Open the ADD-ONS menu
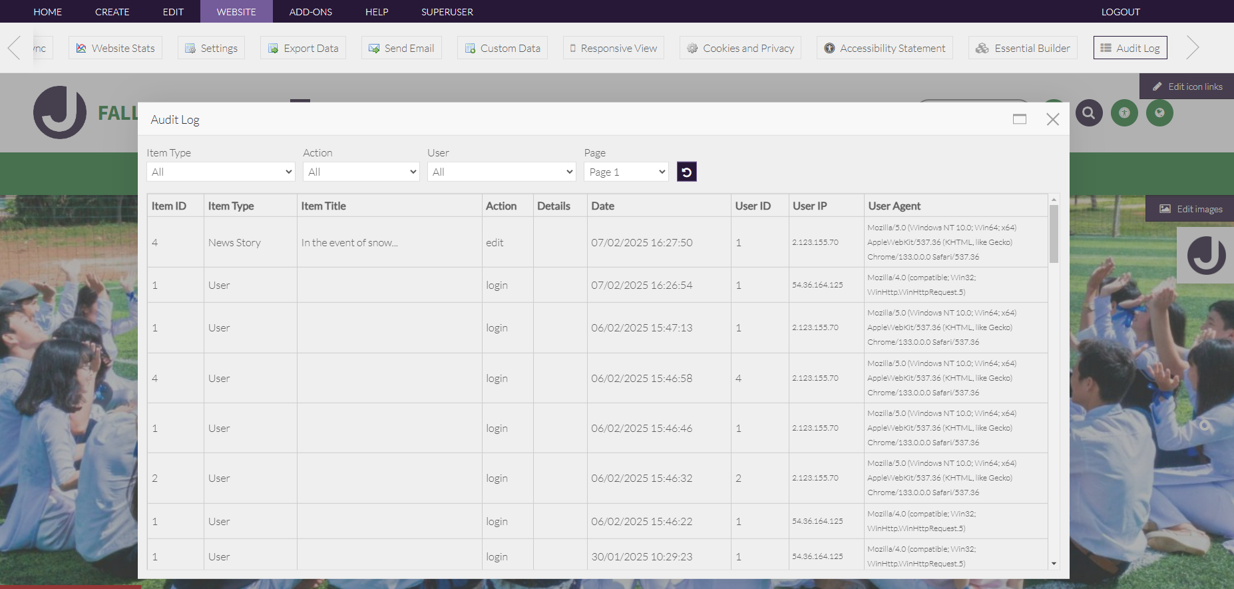Screen dimensions: 1234x589 point(310,12)
